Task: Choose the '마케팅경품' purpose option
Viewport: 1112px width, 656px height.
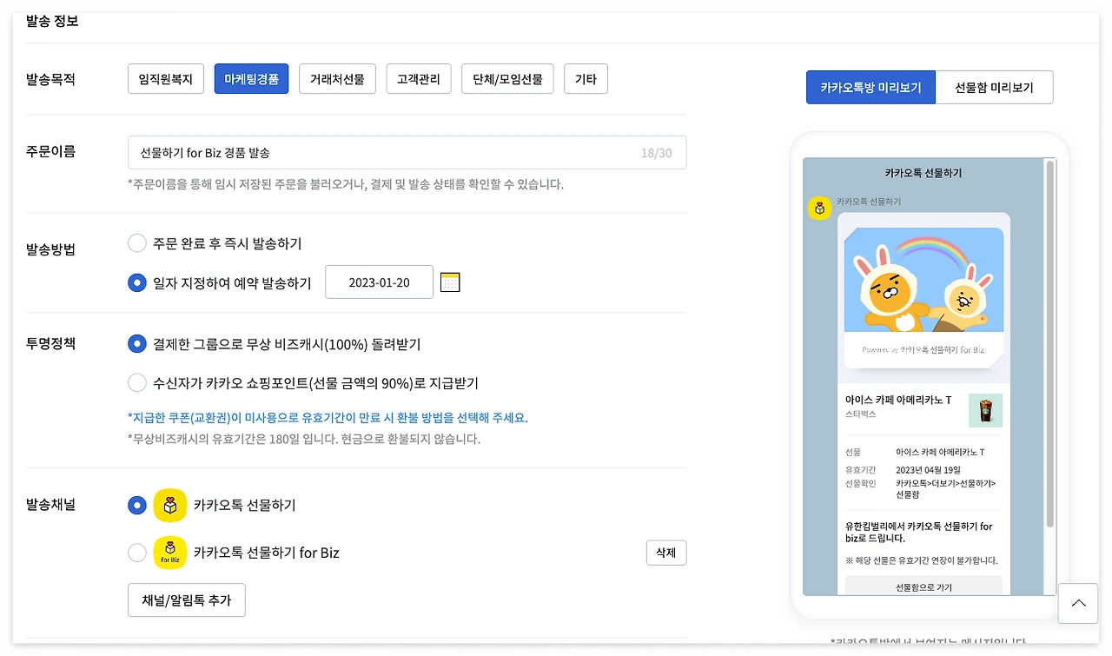Action: (x=251, y=79)
